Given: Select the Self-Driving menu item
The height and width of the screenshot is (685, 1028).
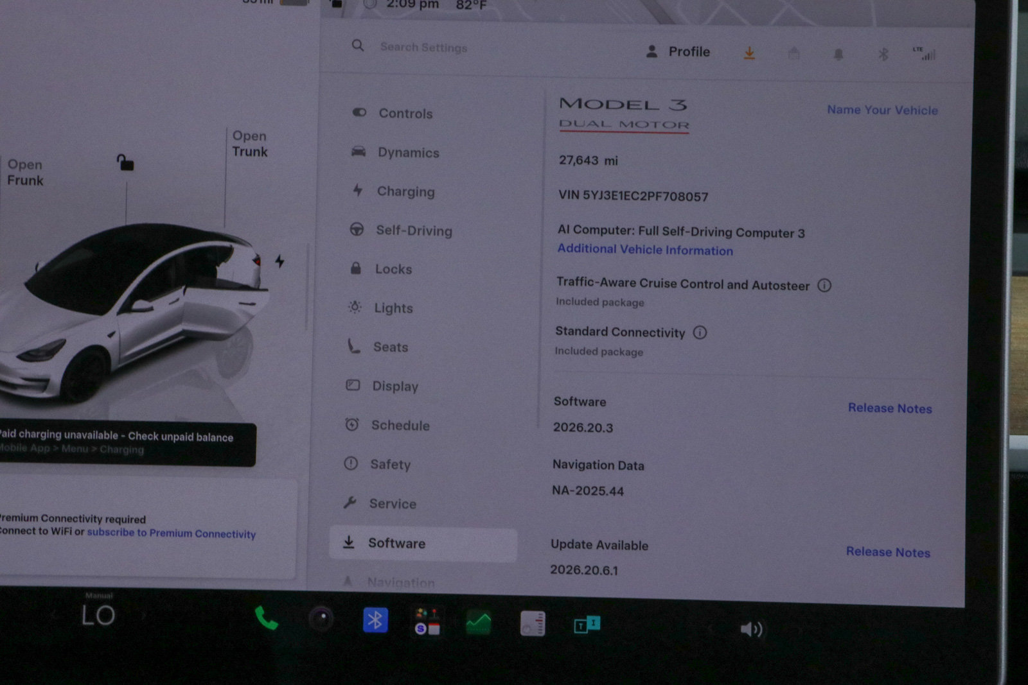Looking at the screenshot, I should pyautogui.click(x=401, y=230).
